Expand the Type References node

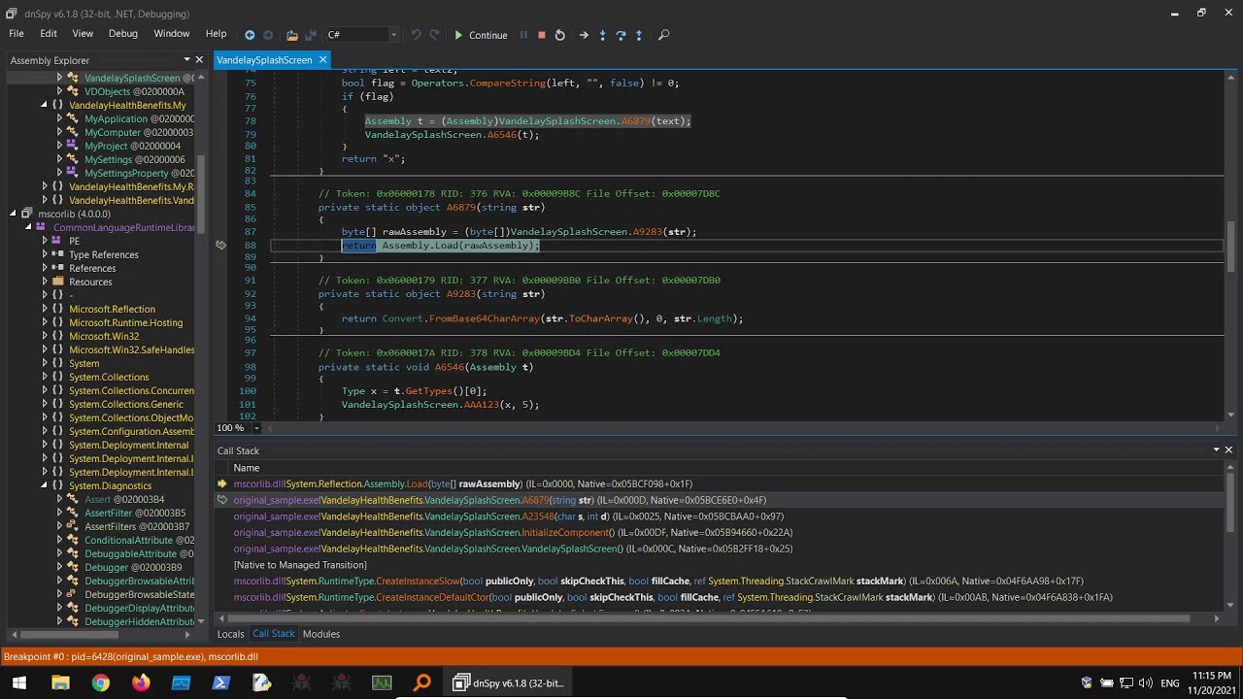point(44,254)
